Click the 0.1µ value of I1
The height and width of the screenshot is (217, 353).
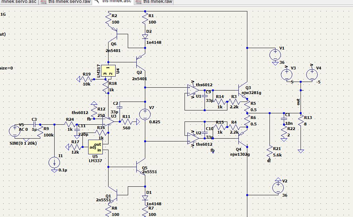click(x=63, y=170)
